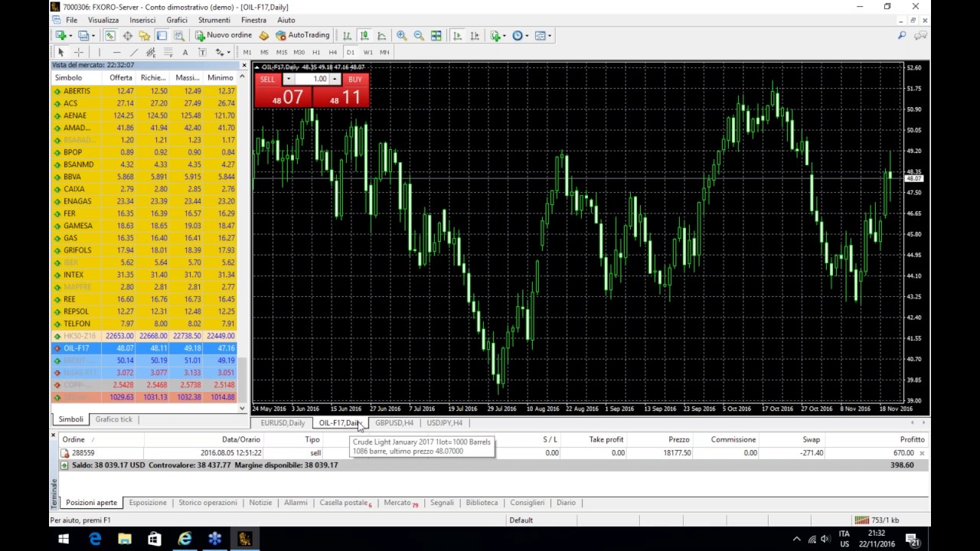980x551 pixels.
Task: Switch chart to line chart style
Action: click(x=381, y=35)
